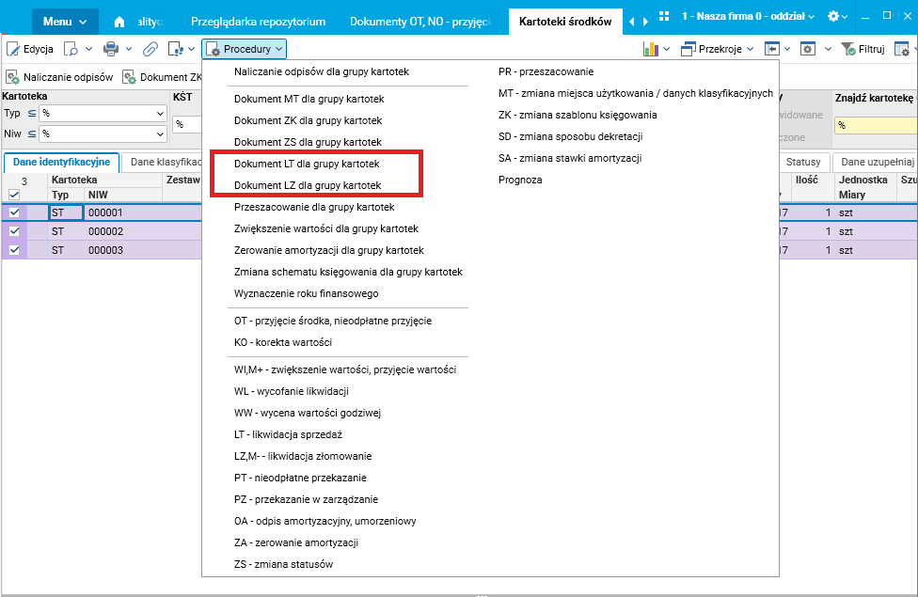The image size is (918, 597).
Task: Click the Typ less-or-equal operator icon
Action: pos(32,113)
